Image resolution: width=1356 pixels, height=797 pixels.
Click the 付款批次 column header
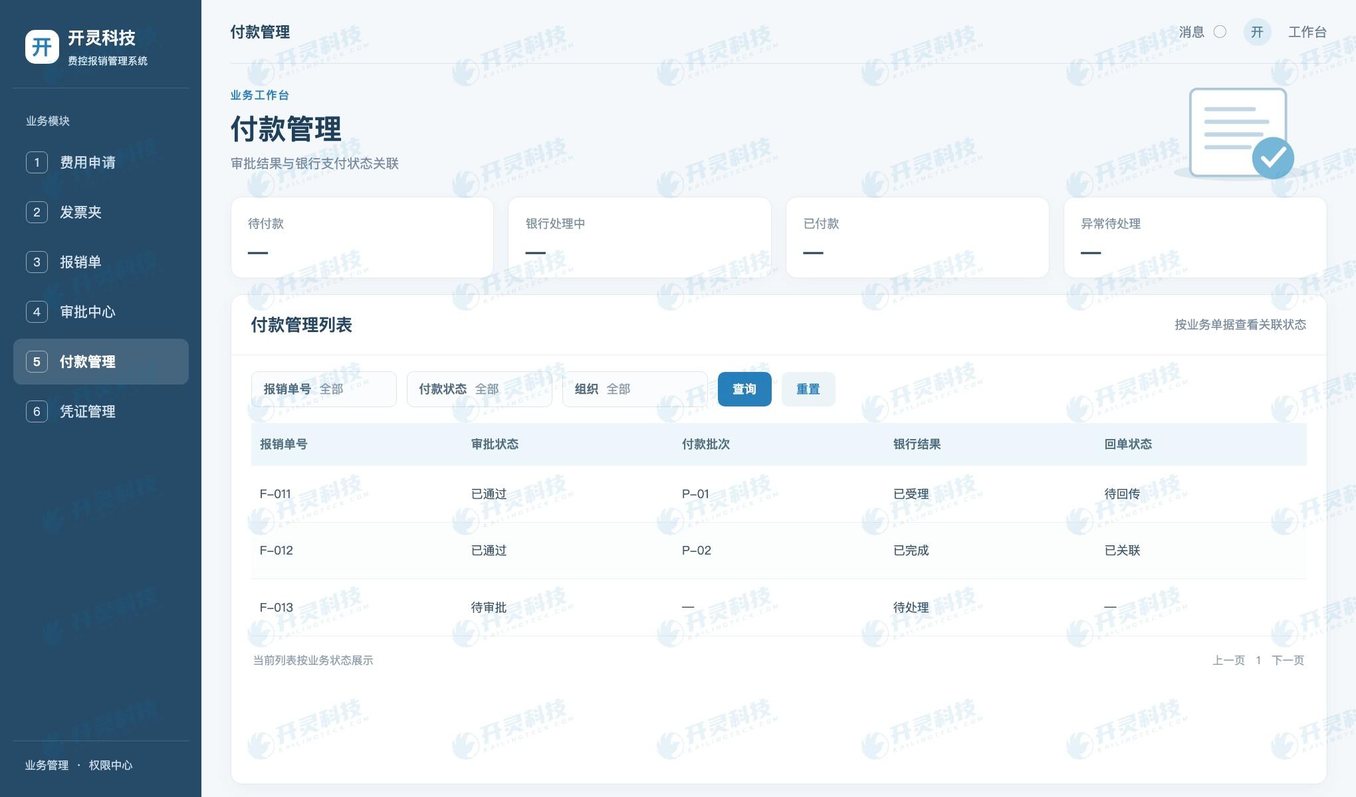tap(706, 444)
